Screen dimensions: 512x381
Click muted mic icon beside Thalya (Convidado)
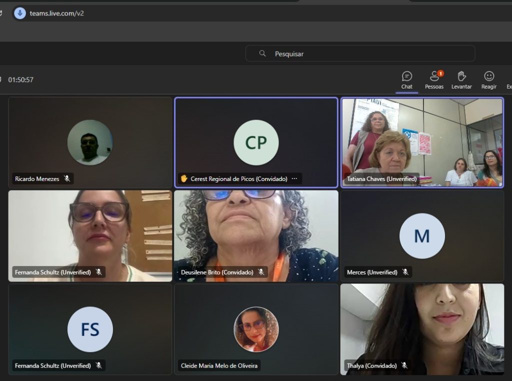(x=404, y=365)
